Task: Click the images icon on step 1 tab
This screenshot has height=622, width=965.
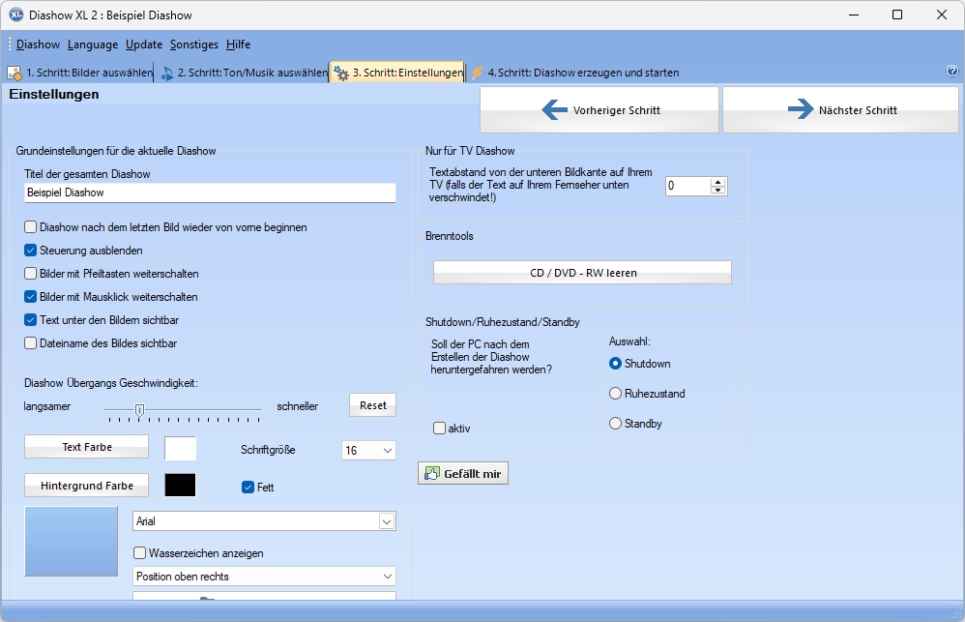Action: [15, 74]
